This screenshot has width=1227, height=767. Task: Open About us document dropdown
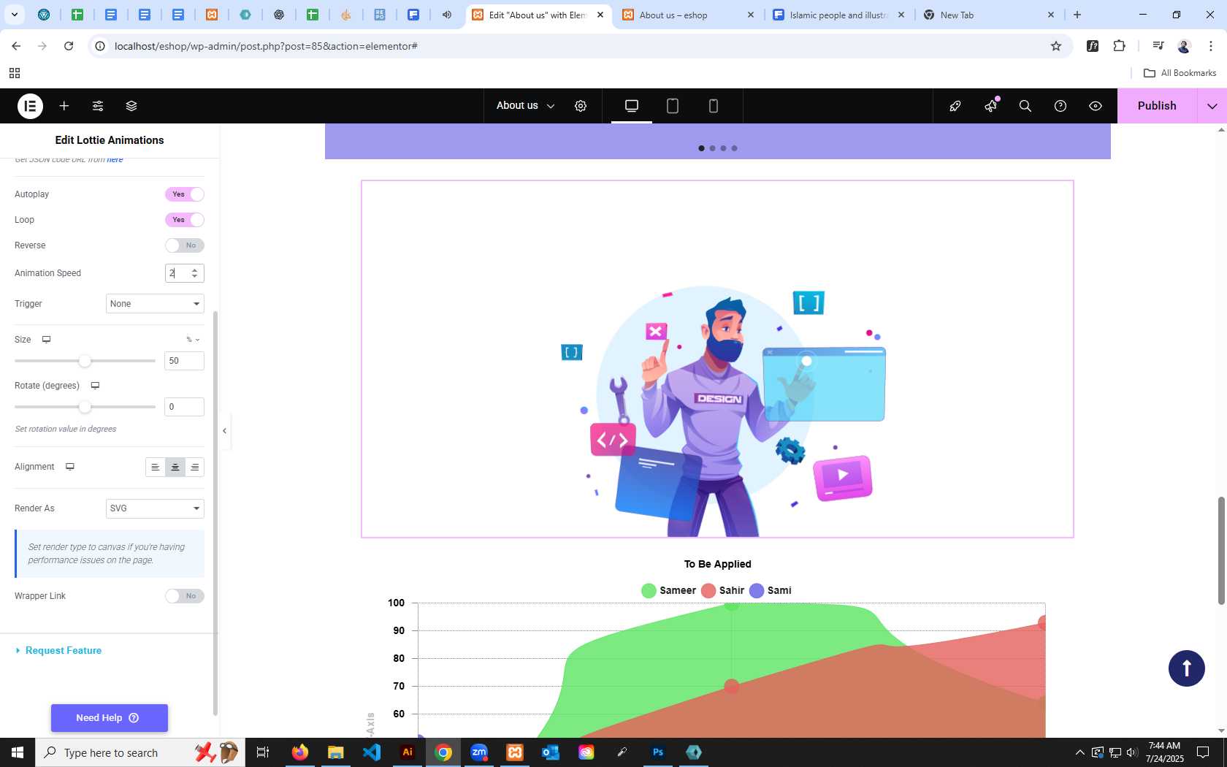526,106
